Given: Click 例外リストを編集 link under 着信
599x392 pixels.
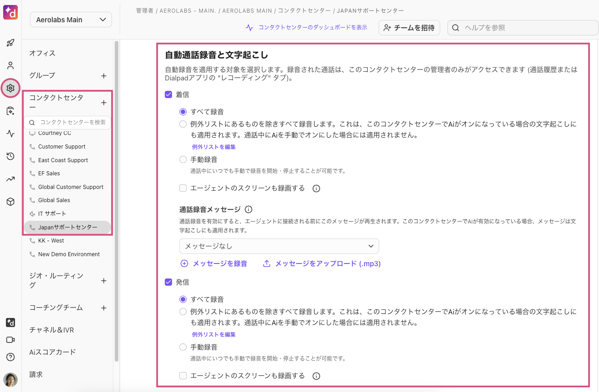Looking at the screenshot, I should coord(213,147).
